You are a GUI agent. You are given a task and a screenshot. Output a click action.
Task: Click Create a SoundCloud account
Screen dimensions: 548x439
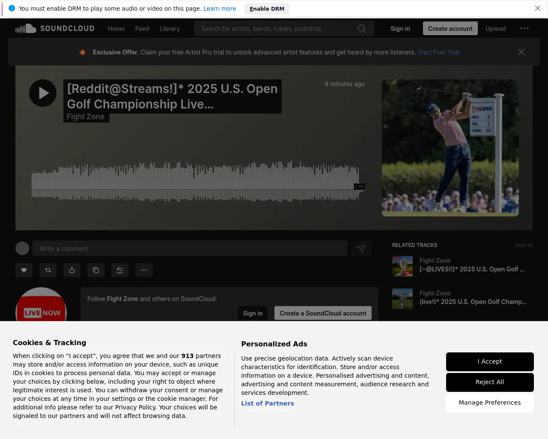[323, 313]
